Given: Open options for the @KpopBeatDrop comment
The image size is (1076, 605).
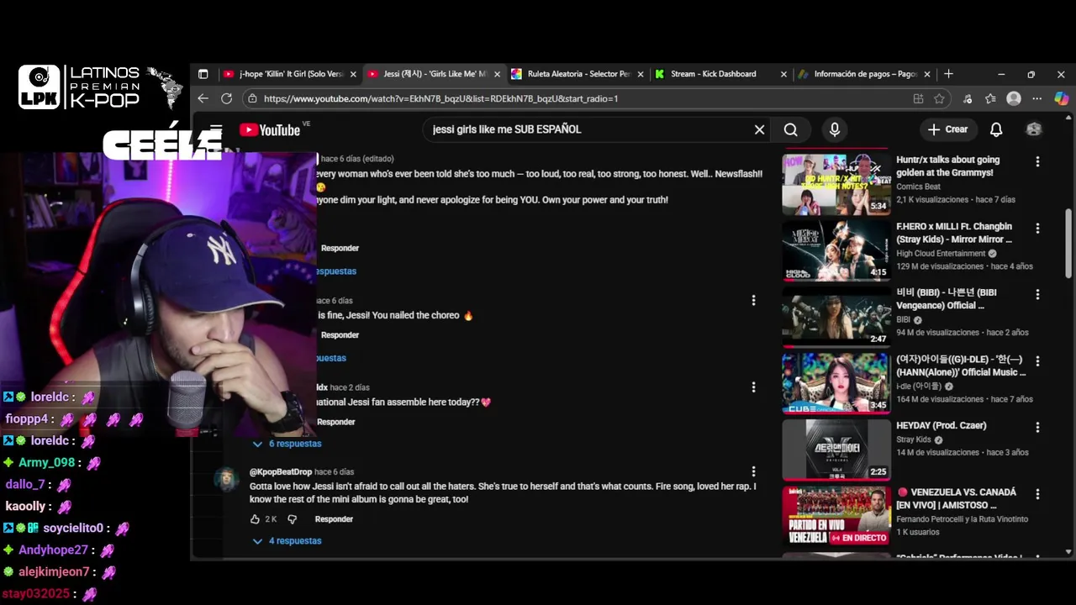Looking at the screenshot, I should click(x=753, y=471).
